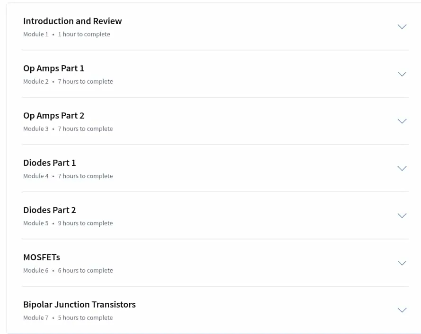Screen dimensions: 421x334
Task: Select the Diodes Part 1 title
Action: point(49,163)
